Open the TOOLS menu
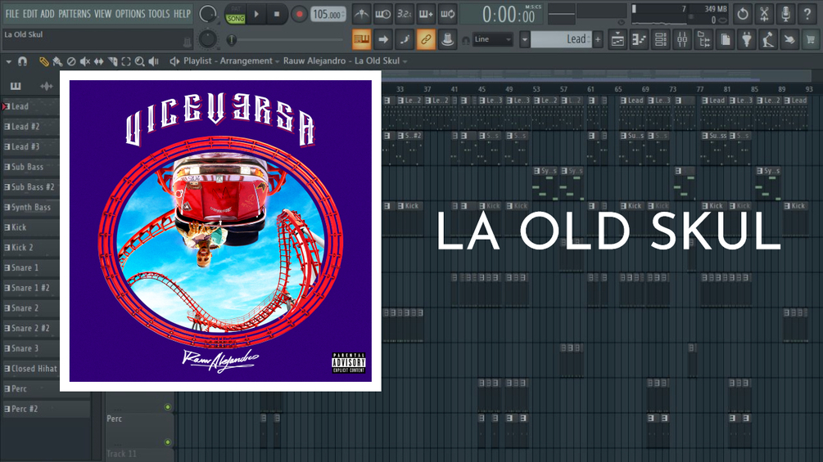The image size is (823, 462). click(159, 14)
